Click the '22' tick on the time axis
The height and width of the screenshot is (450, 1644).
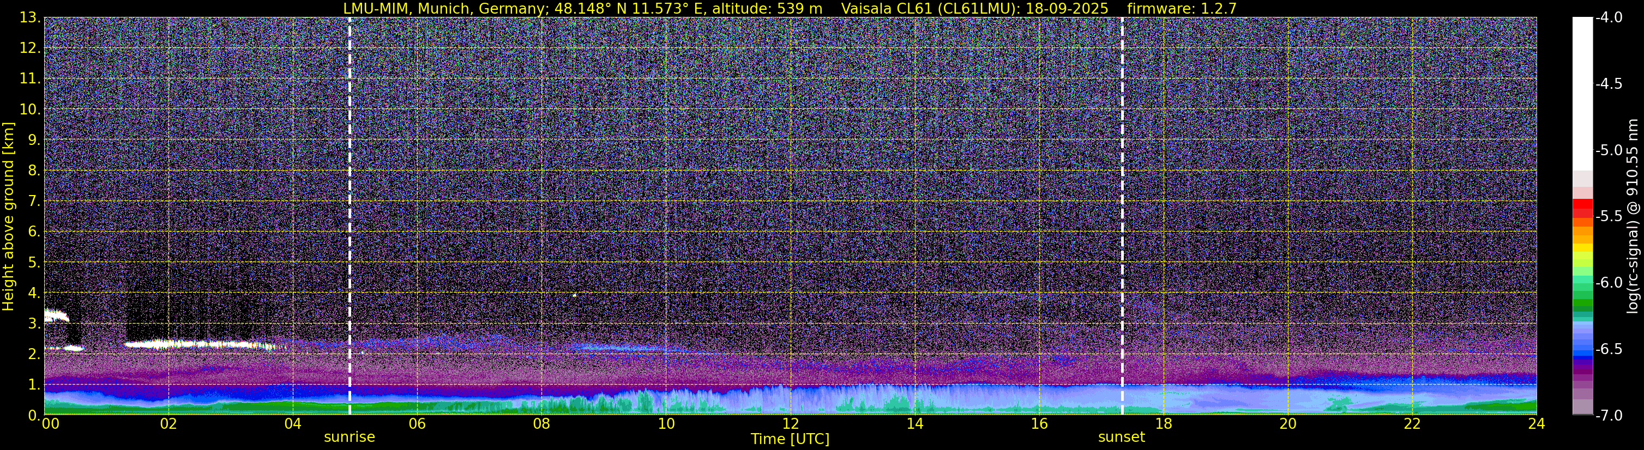1413,424
